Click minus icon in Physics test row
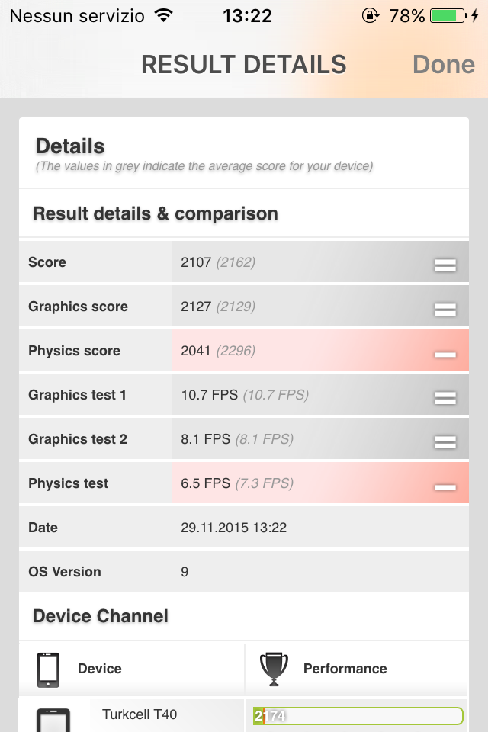This screenshot has width=488, height=732. (445, 487)
